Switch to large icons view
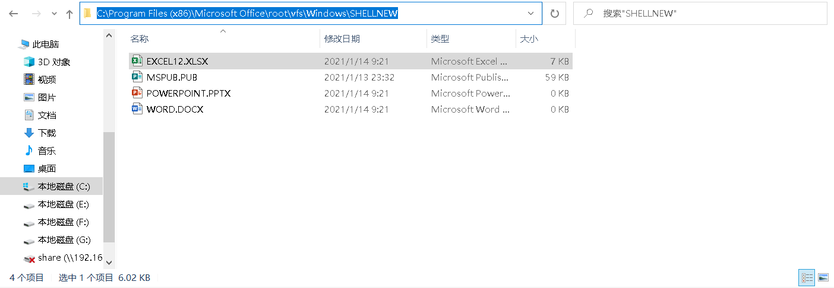 [x=823, y=277]
